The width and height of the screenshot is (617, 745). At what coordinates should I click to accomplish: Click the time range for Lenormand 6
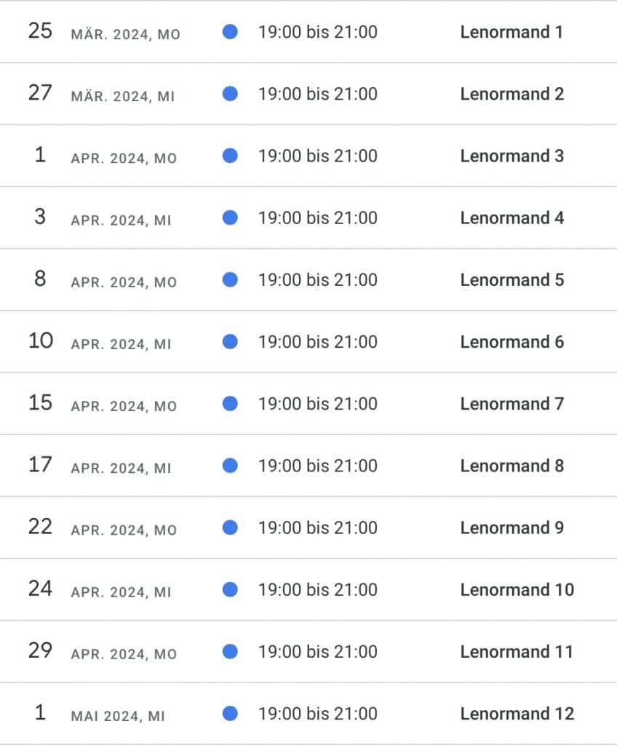coord(317,341)
